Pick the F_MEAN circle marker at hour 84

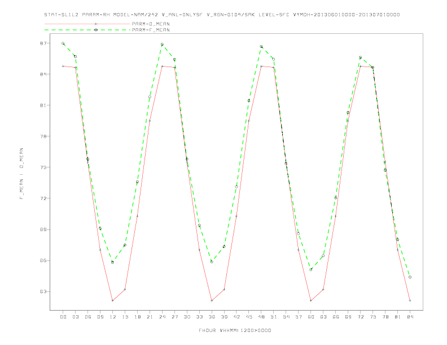click(410, 277)
